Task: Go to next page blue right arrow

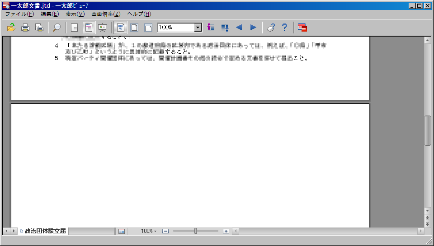Action: (x=253, y=28)
